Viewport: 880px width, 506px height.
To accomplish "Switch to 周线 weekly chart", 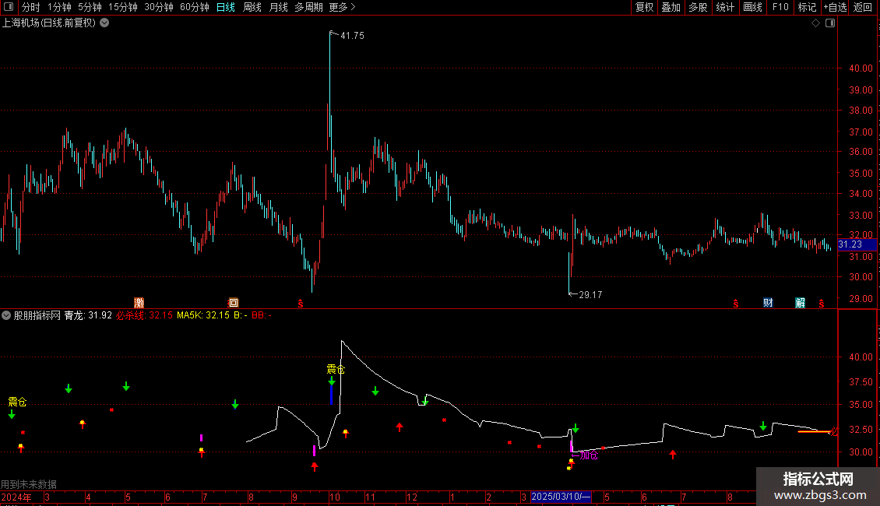I will tap(252, 7).
